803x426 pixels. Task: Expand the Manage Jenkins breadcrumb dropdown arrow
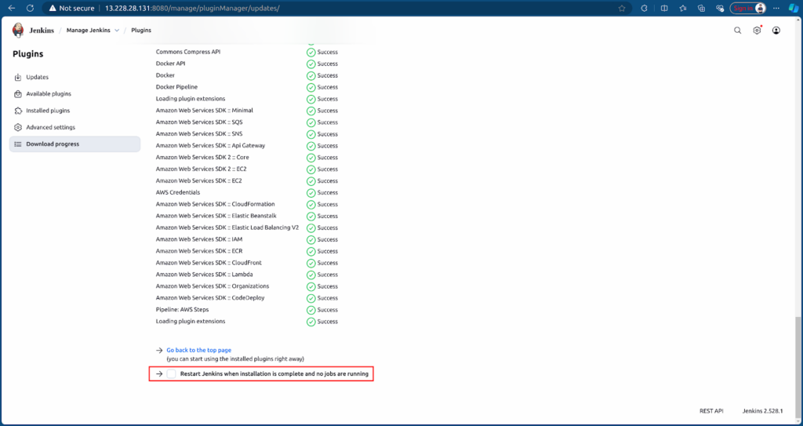coord(117,31)
